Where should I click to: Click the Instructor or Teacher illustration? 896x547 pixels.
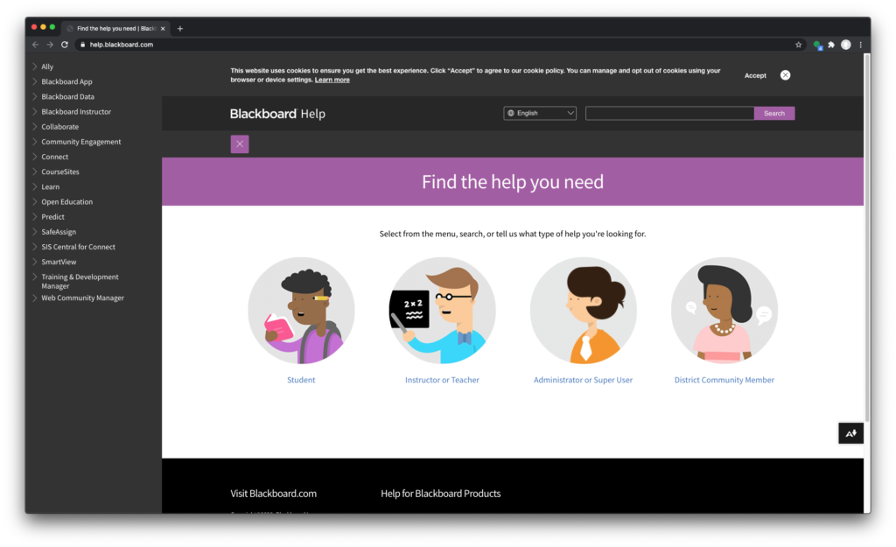point(442,311)
